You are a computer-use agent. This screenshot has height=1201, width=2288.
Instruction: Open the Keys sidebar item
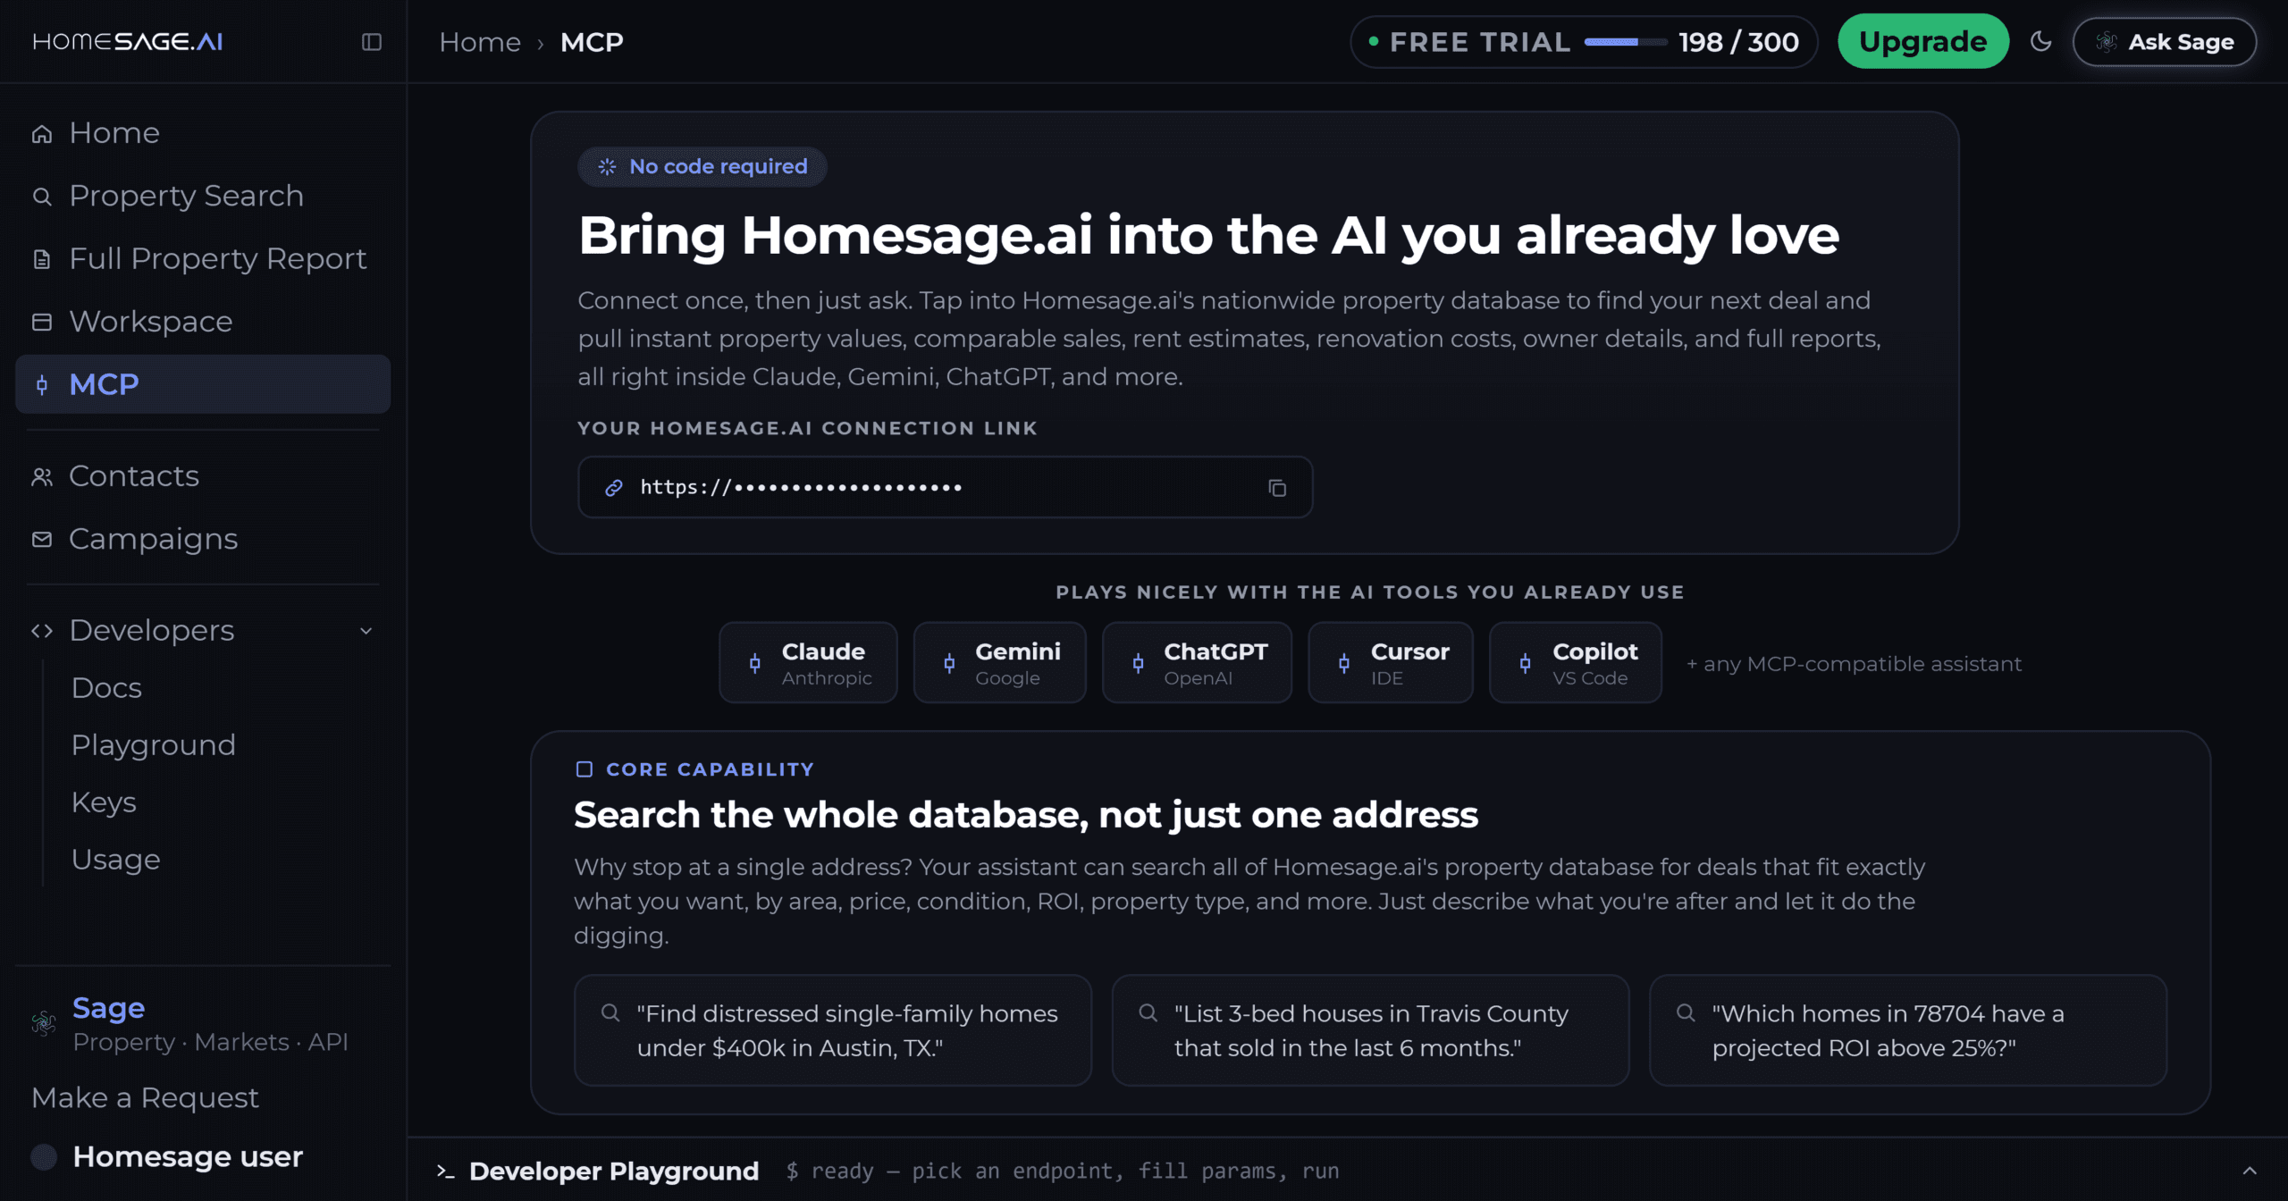pyautogui.click(x=104, y=802)
